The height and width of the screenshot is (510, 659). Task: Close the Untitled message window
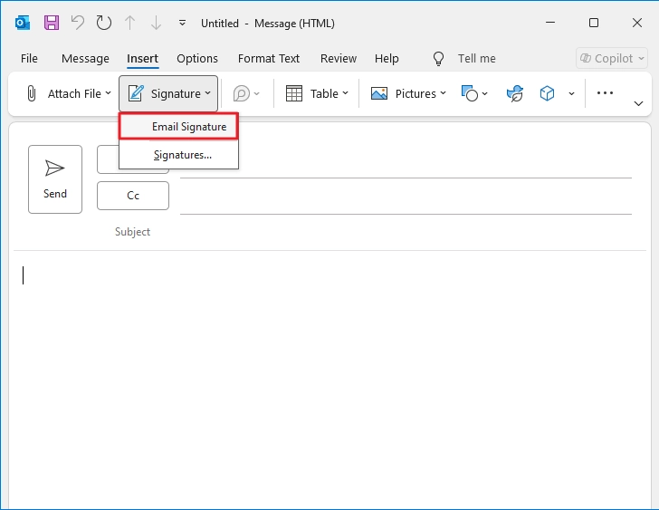[637, 23]
